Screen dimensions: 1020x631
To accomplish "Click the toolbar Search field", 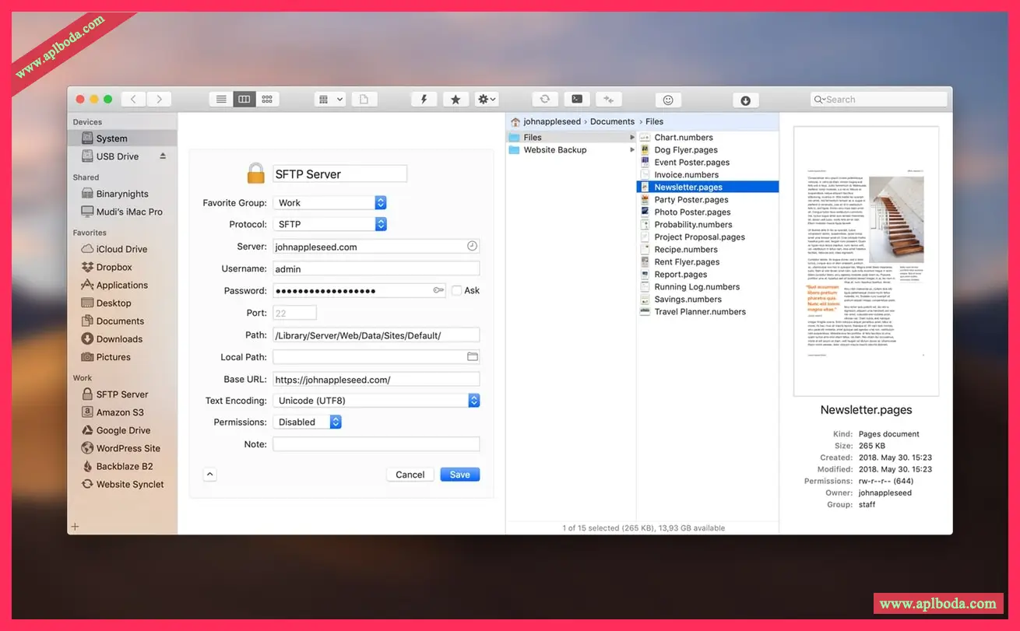I will (879, 100).
